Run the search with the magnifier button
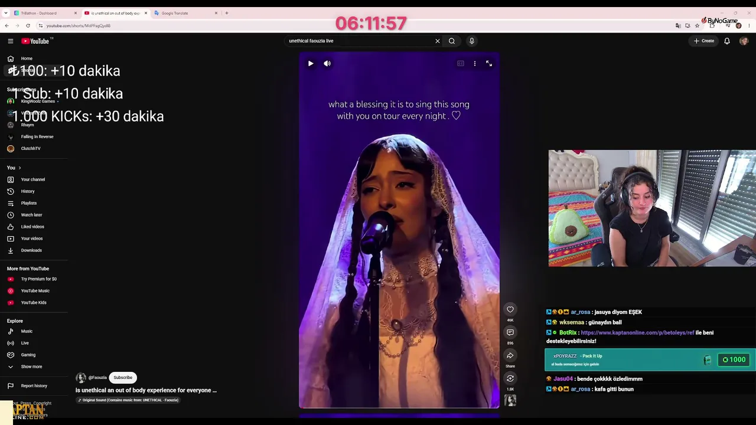The height and width of the screenshot is (425, 756). pos(452,41)
